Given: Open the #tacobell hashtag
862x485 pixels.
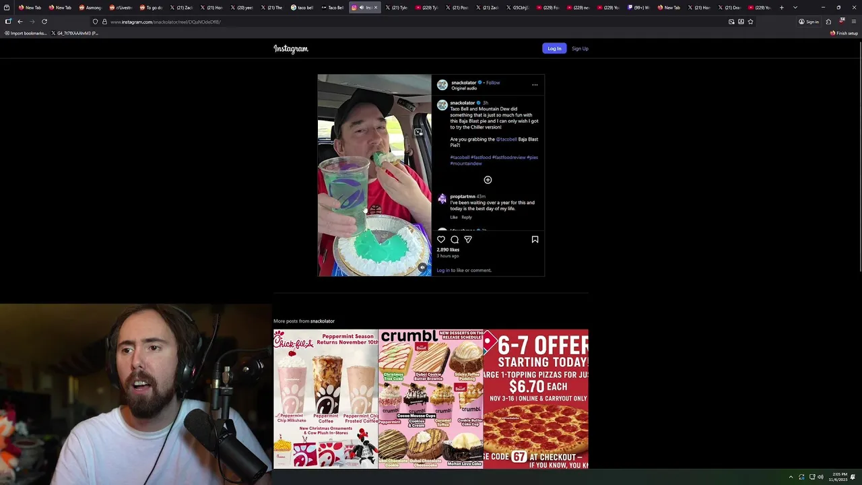Looking at the screenshot, I should pyautogui.click(x=460, y=158).
